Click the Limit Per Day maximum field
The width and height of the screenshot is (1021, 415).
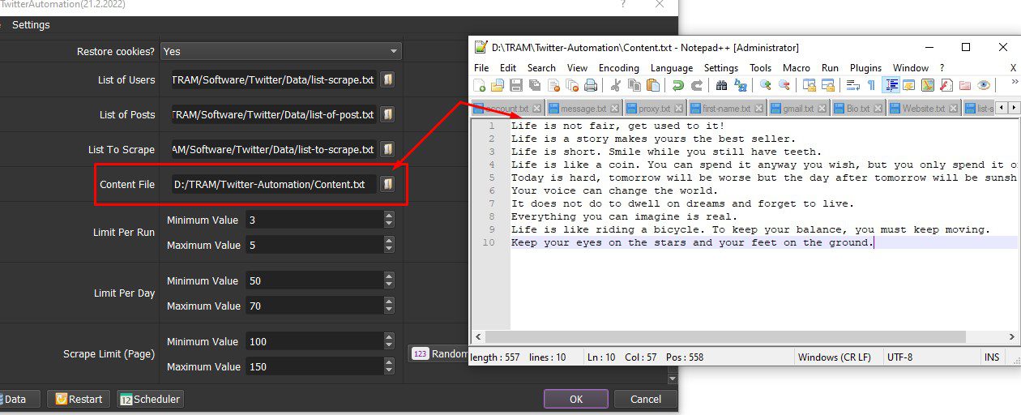point(314,306)
